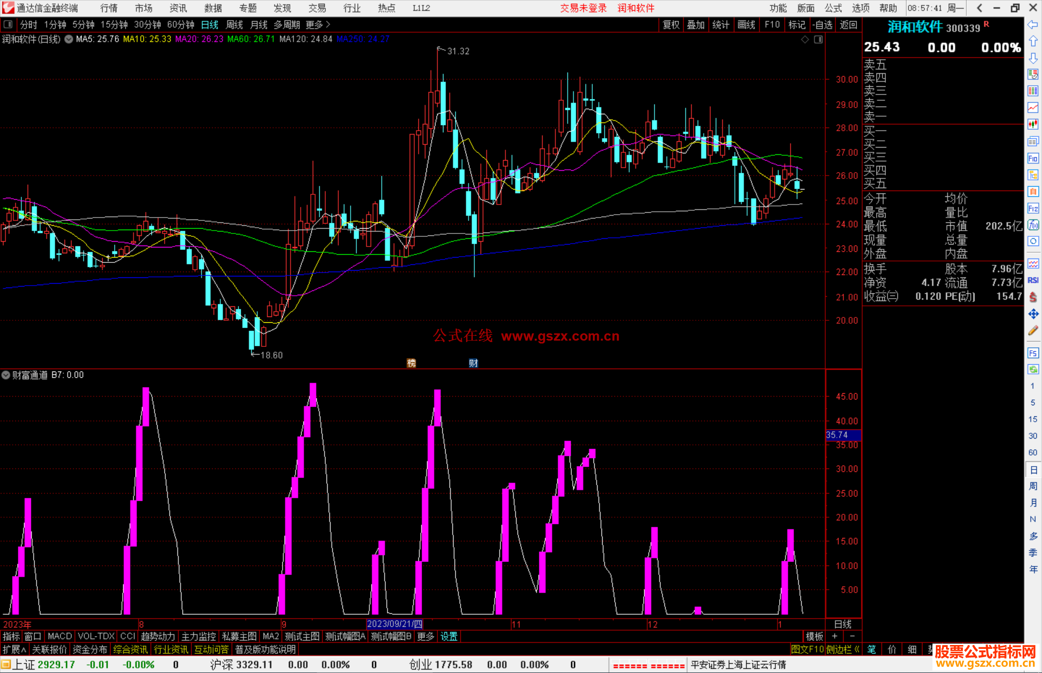The height and width of the screenshot is (673, 1042).
Task: Click the green refresh icon in sidebar
Action: coord(1033,370)
